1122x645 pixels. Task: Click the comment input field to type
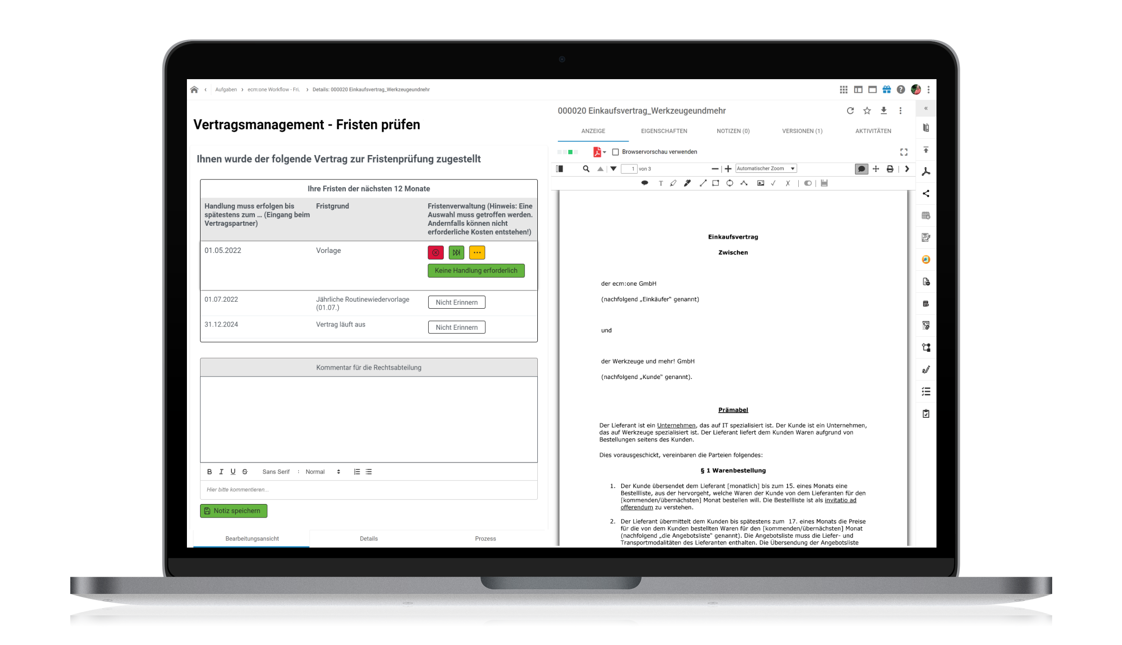368,489
